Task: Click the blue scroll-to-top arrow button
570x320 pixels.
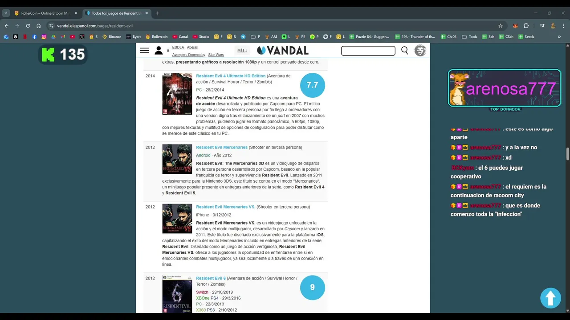Action: (550, 298)
